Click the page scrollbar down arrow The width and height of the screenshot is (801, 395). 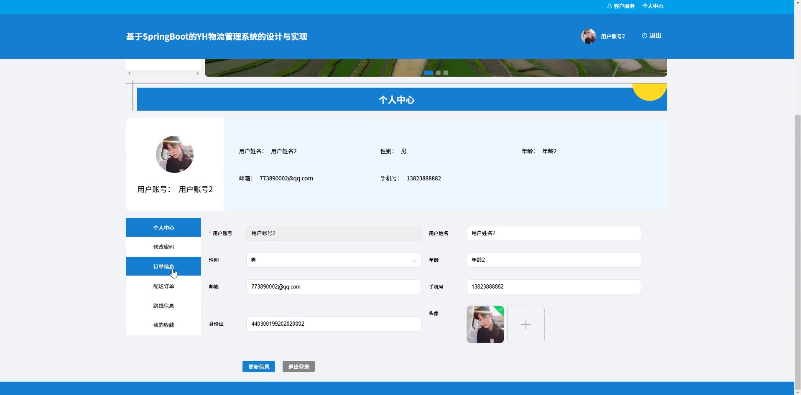[x=798, y=392]
